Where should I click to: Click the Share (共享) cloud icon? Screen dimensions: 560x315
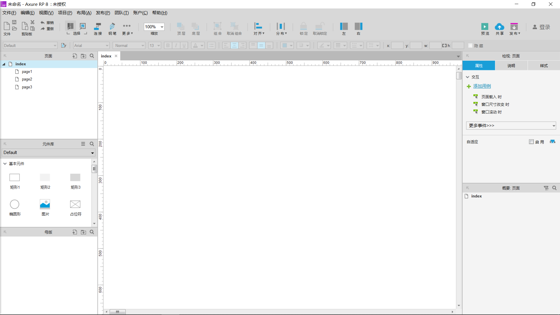point(499,27)
